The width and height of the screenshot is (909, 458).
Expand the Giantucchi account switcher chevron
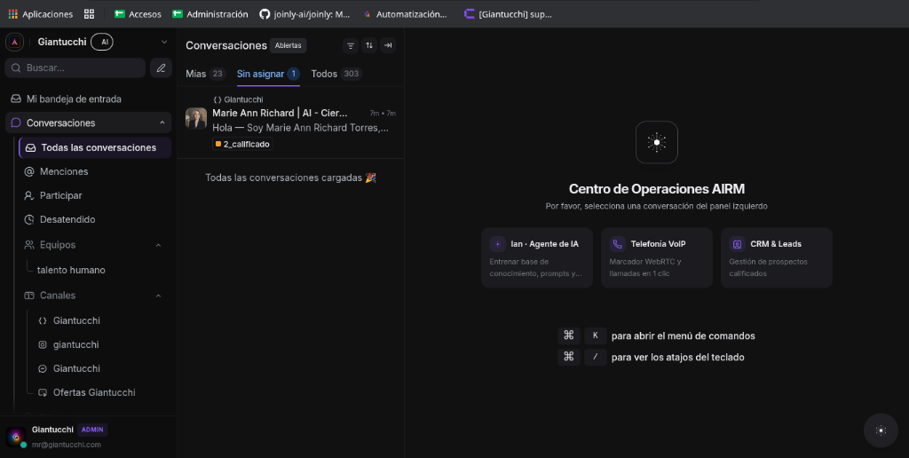point(164,42)
